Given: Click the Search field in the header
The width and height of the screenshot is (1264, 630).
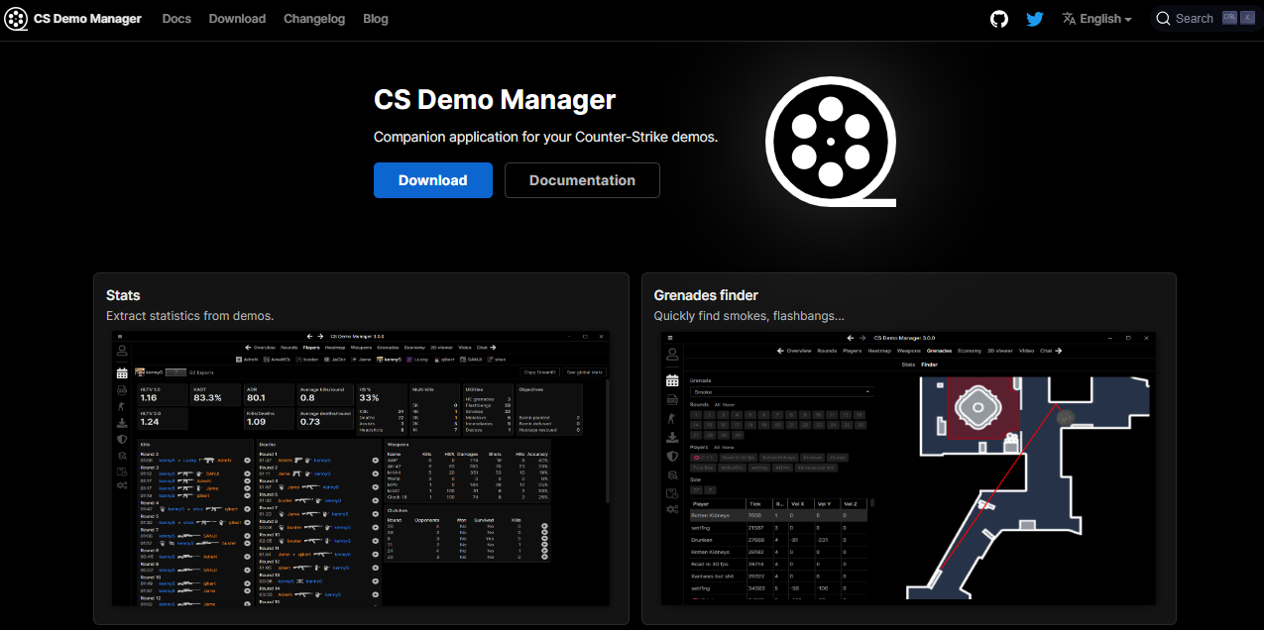Looking at the screenshot, I should click(1195, 18).
